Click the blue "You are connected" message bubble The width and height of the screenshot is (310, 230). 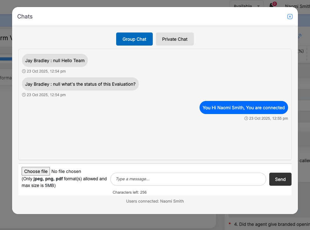pos(243,108)
